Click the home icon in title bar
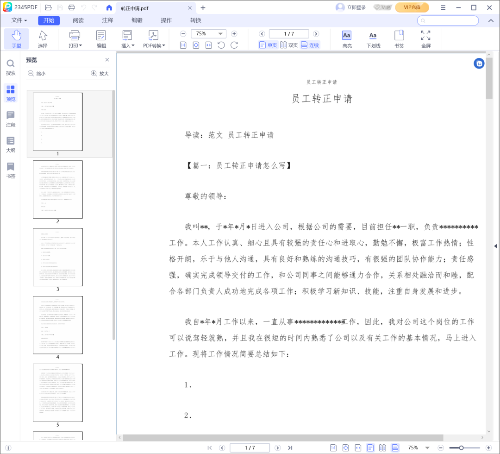The height and width of the screenshot is (454, 500). point(109,7)
